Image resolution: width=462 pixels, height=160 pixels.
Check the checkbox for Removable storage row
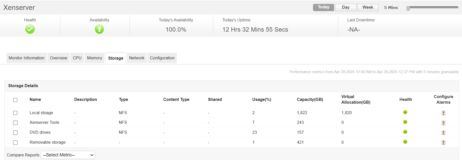tap(15, 142)
